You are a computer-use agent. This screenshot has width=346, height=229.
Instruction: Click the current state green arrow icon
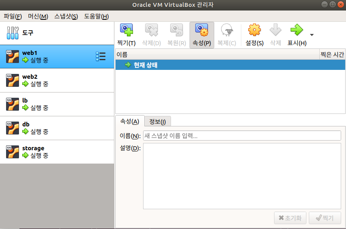[x=128, y=65]
